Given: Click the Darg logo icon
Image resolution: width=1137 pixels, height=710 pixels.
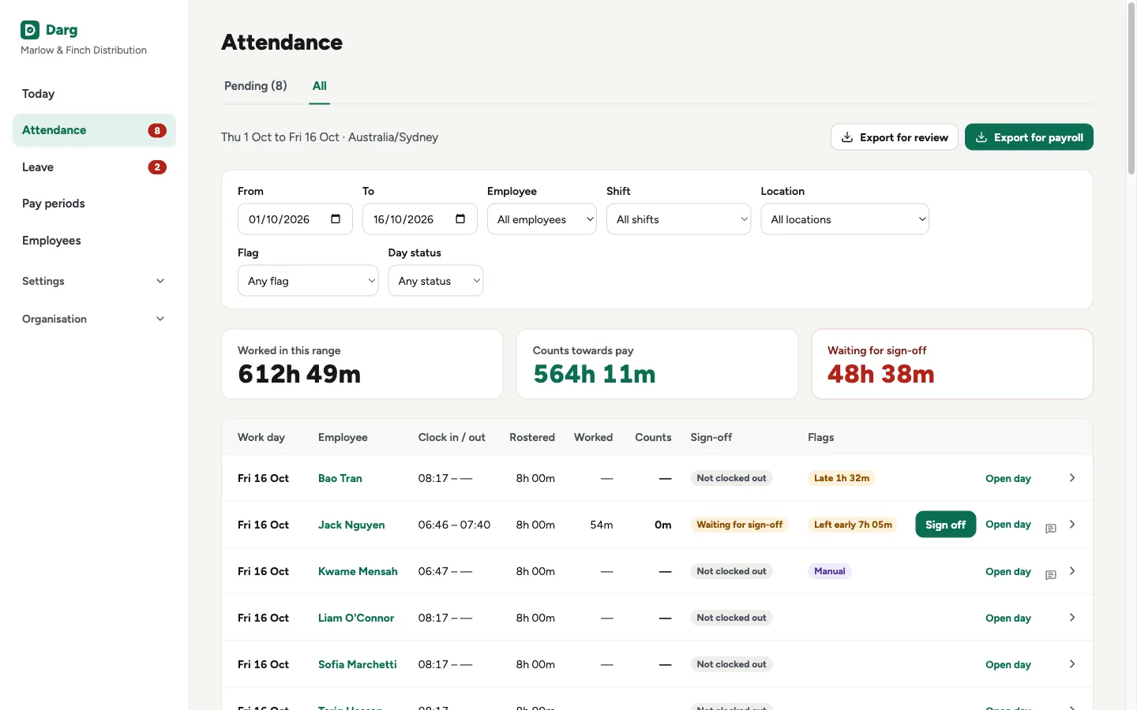Looking at the screenshot, I should pyautogui.click(x=30, y=30).
